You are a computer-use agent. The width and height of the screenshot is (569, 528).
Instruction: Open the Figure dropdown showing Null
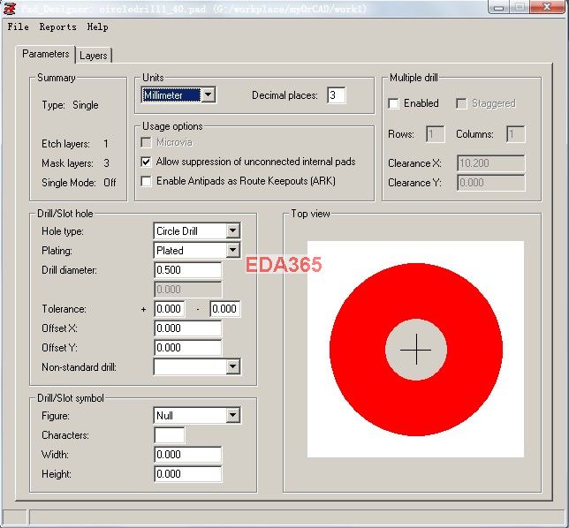point(197,416)
